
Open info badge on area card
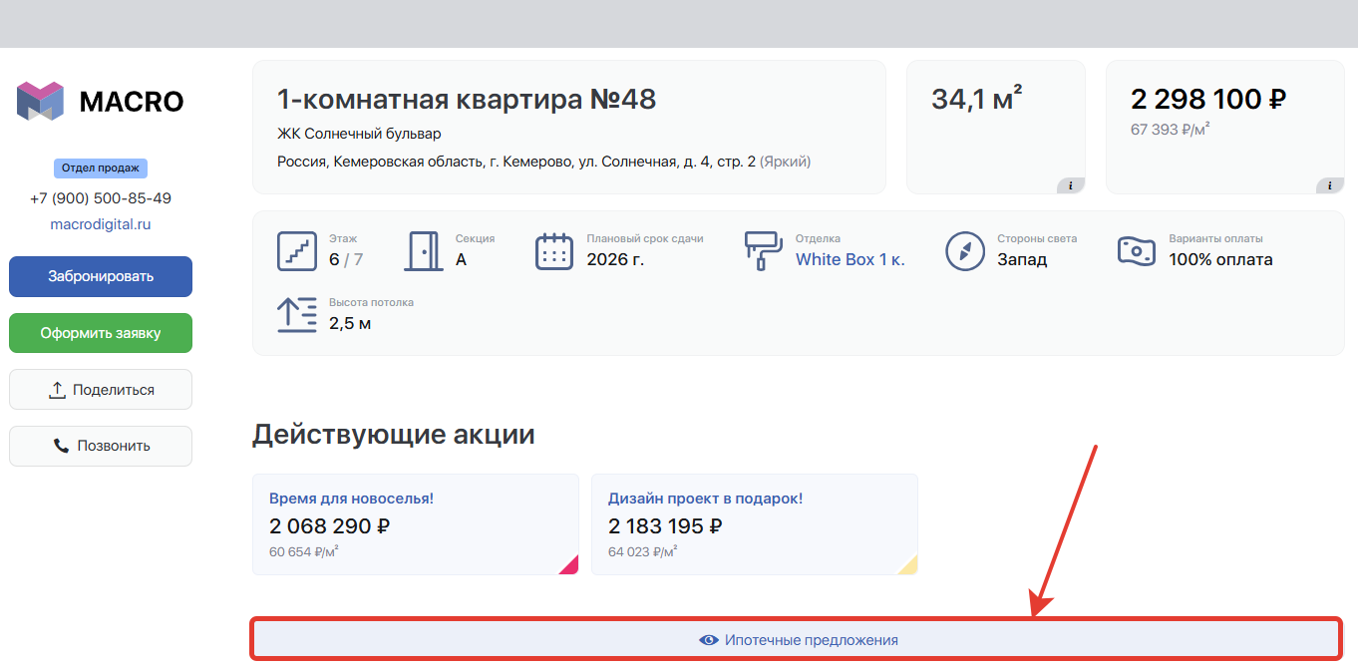(1071, 185)
